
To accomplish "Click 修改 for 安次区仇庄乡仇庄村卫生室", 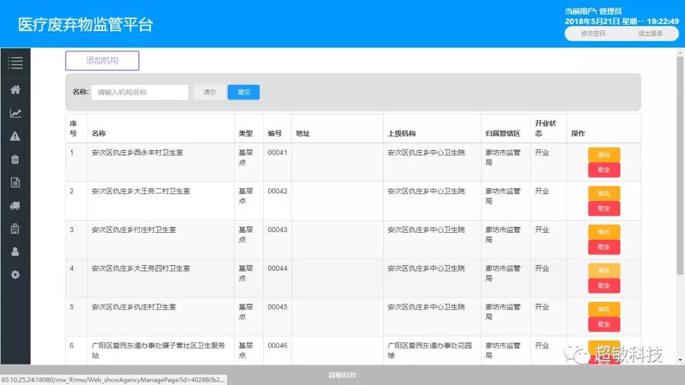I will [x=604, y=309].
